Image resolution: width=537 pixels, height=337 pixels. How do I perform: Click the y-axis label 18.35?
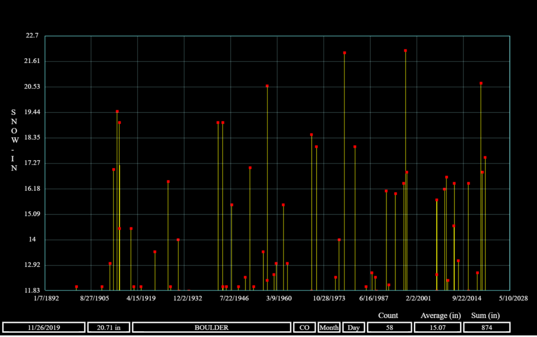32,137
